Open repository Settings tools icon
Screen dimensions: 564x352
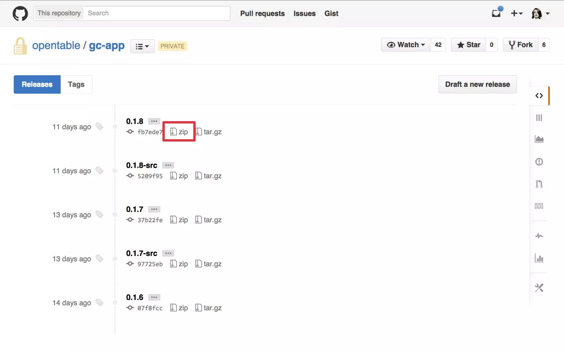pyautogui.click(x=539, y=288)
